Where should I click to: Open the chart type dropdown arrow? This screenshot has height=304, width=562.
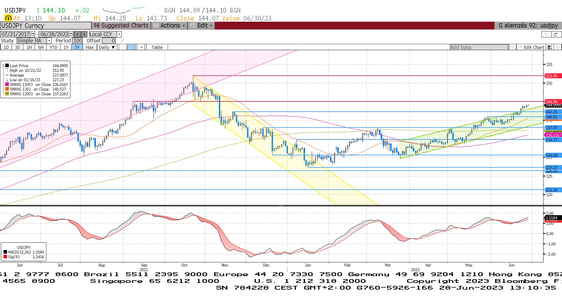141,47
